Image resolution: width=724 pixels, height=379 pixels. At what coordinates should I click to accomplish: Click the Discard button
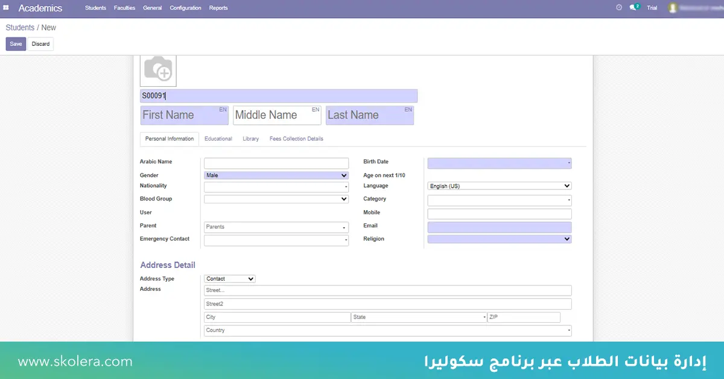tap(40, 43)
